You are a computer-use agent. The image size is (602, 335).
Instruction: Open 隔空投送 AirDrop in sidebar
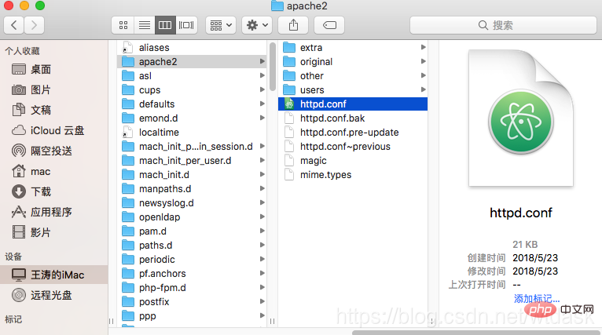point(52,151)
